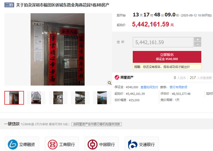
Task: Select the 立德融资 loan provider logo
Action: (13, 144)
